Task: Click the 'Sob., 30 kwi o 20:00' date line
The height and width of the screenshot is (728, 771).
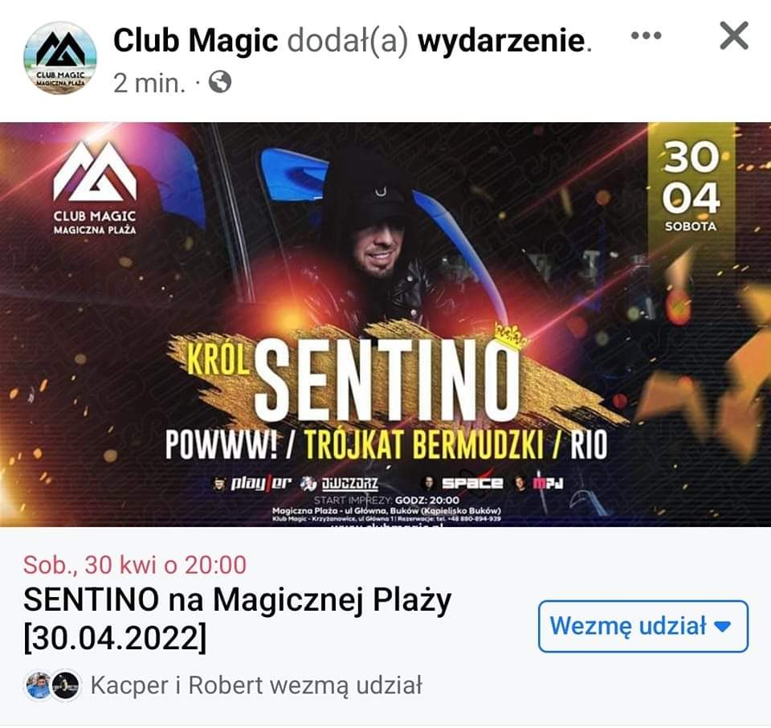Action: coord(135,565)
